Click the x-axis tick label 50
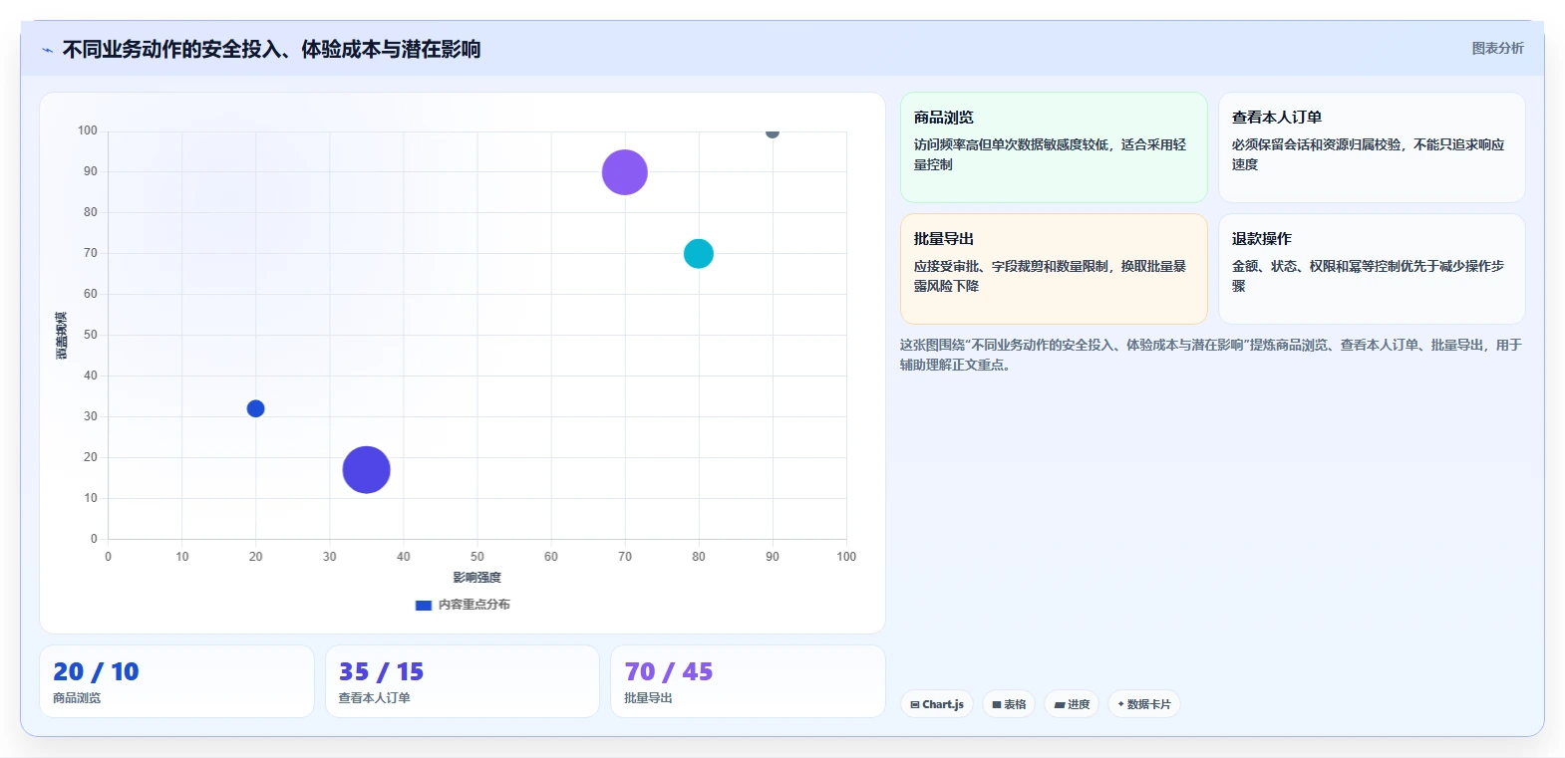This screenshot has height=758, width=1565. [477, 557]
